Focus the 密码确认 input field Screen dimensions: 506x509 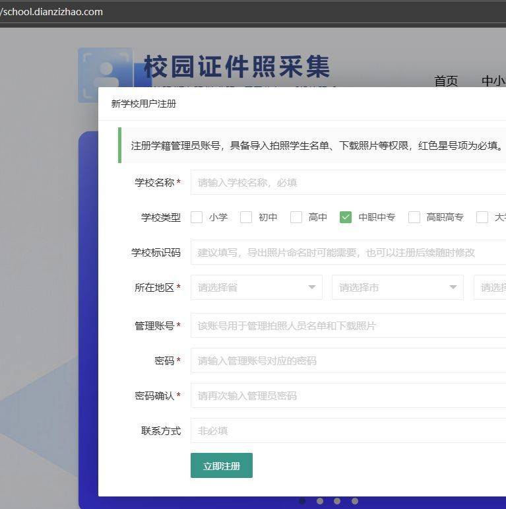point(348,395)
